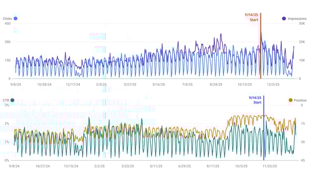Image resolution: width=310 pixels, height=184 pixels.
Task: Click the blue Clicks legend circle
Action: (15, 19)
